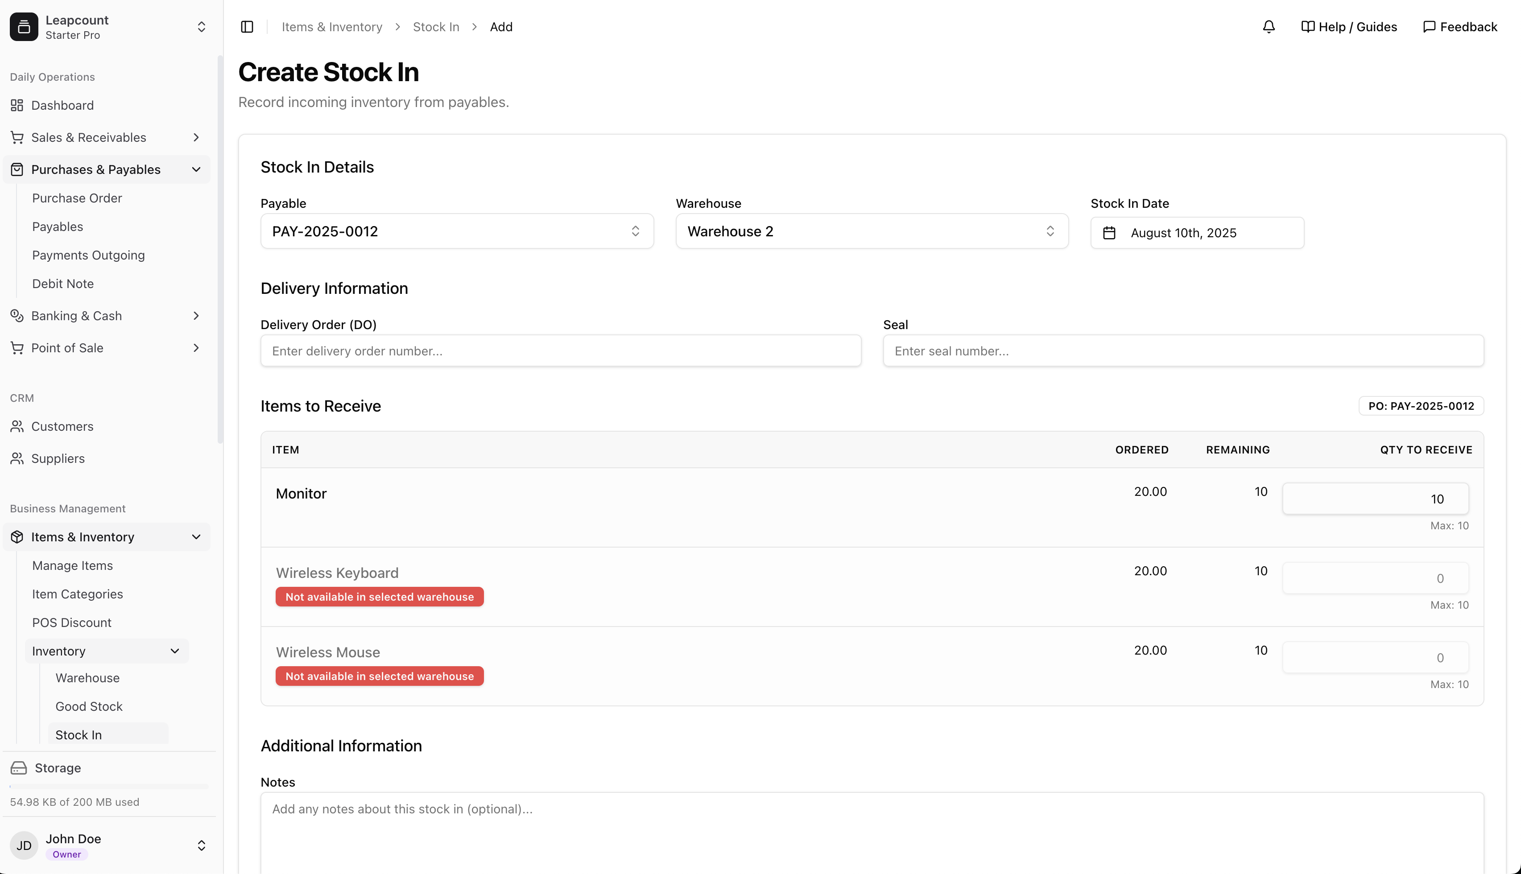
Task: Click the Items & Inventory box icon
Action: (17, 537)
